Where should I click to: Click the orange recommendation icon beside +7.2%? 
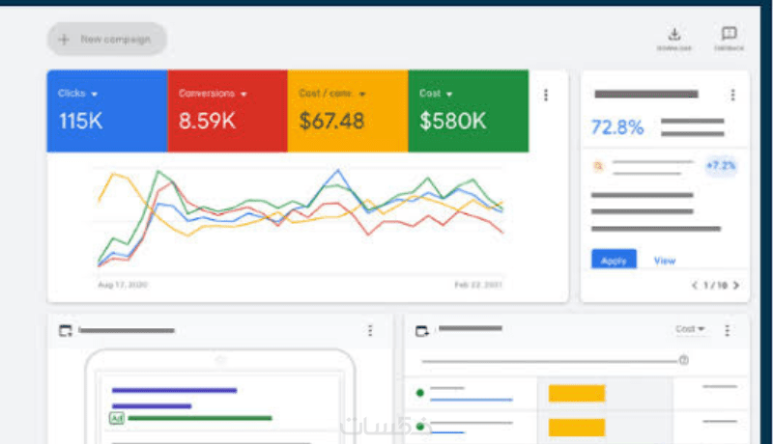click(598, 166)
